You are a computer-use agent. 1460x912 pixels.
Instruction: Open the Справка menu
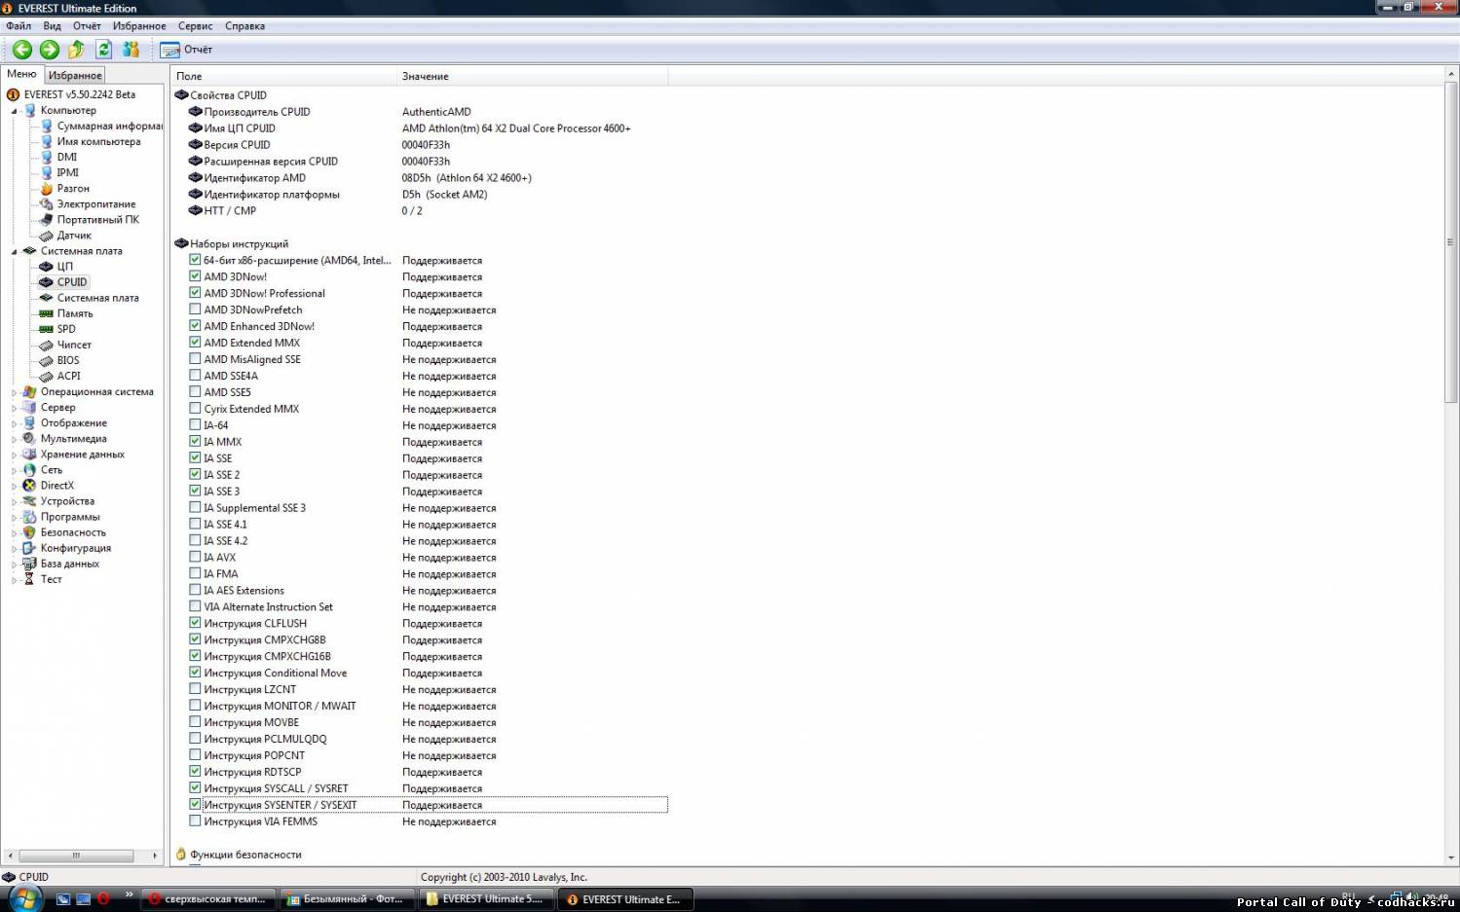click(x=244, y=26)
